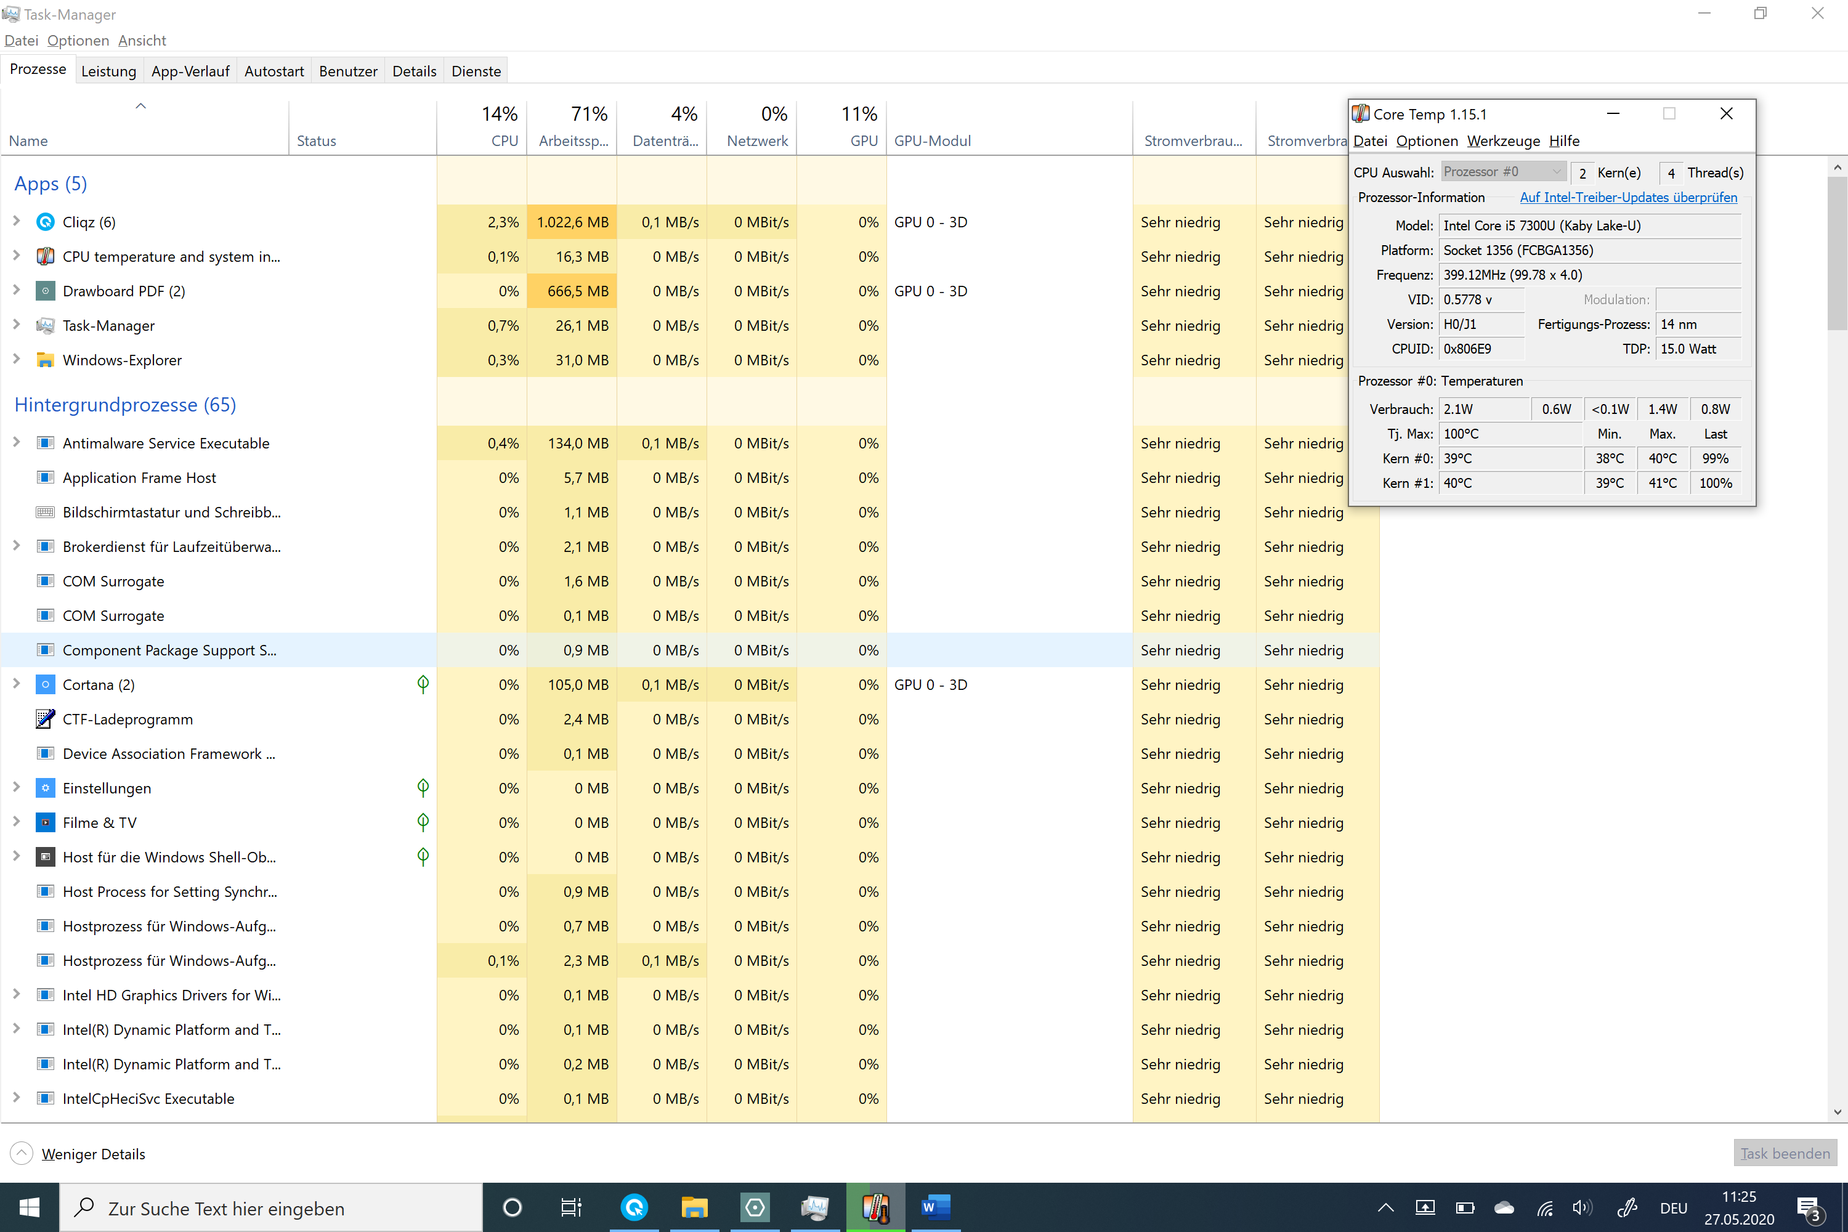Switch to Word on the taskbar
This screenshot has height=1232, width=1848.
[935, 1207]
